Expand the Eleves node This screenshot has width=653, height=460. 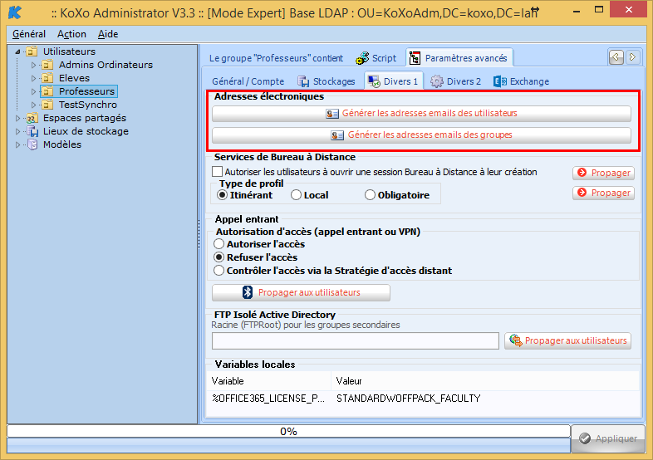(x=34, y=78)
